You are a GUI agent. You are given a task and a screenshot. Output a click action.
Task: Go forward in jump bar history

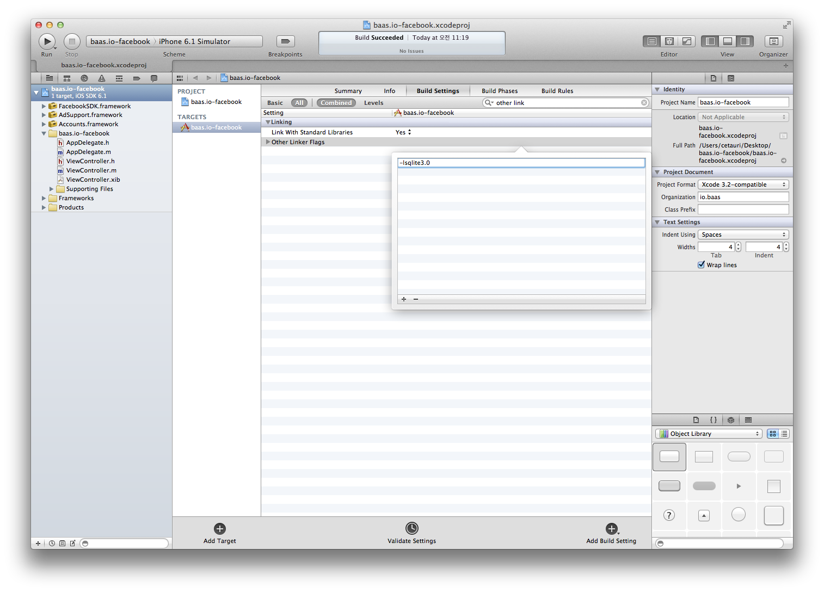point(209,78)
